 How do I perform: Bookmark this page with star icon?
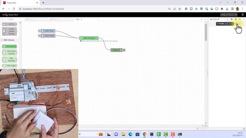[180, 9]
